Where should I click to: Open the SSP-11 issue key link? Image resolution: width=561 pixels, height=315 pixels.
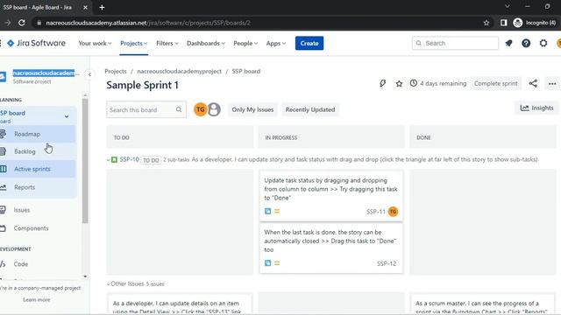[376, 212]
